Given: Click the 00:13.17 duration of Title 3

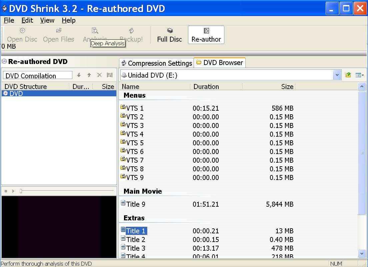Looking at the screenshot, I should [x=206, y=248].
